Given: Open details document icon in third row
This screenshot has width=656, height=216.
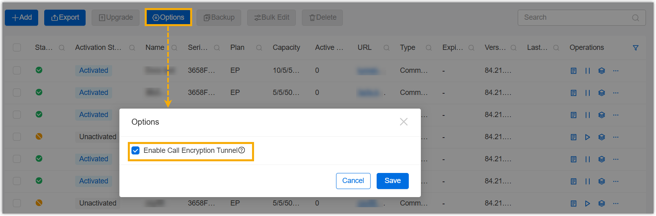Looking at the screenshot, I should pos(574,115).
